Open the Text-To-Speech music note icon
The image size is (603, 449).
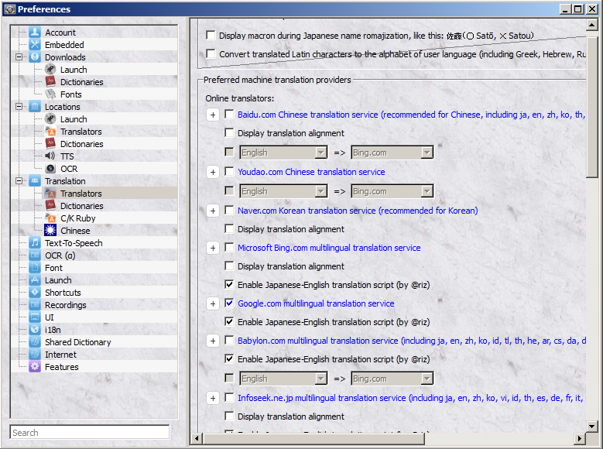click(x=35, y=243)
